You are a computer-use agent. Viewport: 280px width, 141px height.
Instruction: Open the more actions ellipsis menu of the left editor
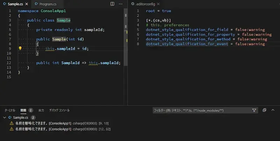121,4
